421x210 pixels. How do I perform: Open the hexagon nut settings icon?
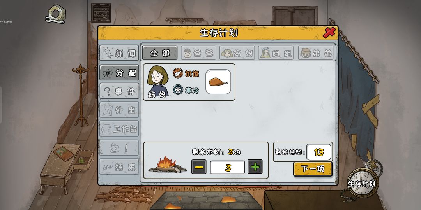click(x=56, y=14)
